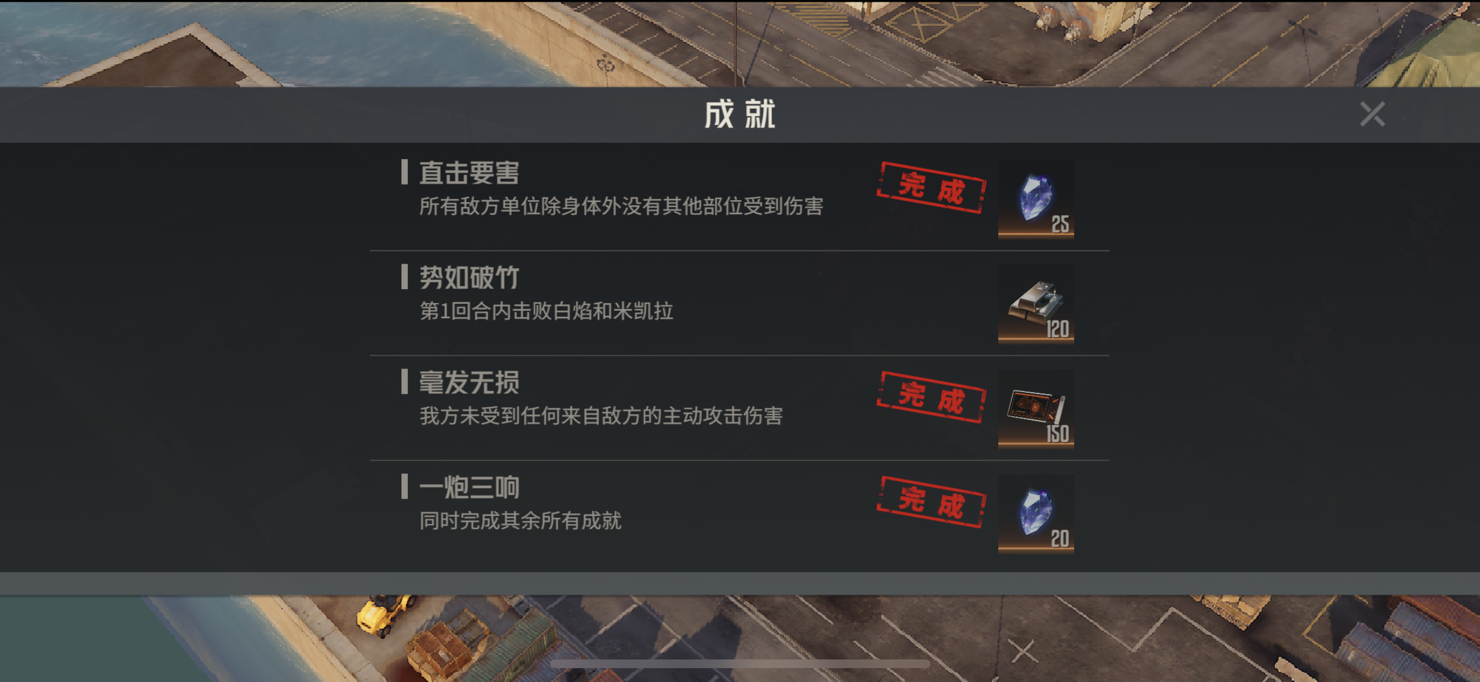
Task: Click the 完成 stamp beside 直击要害
Action: coord(931,188)
